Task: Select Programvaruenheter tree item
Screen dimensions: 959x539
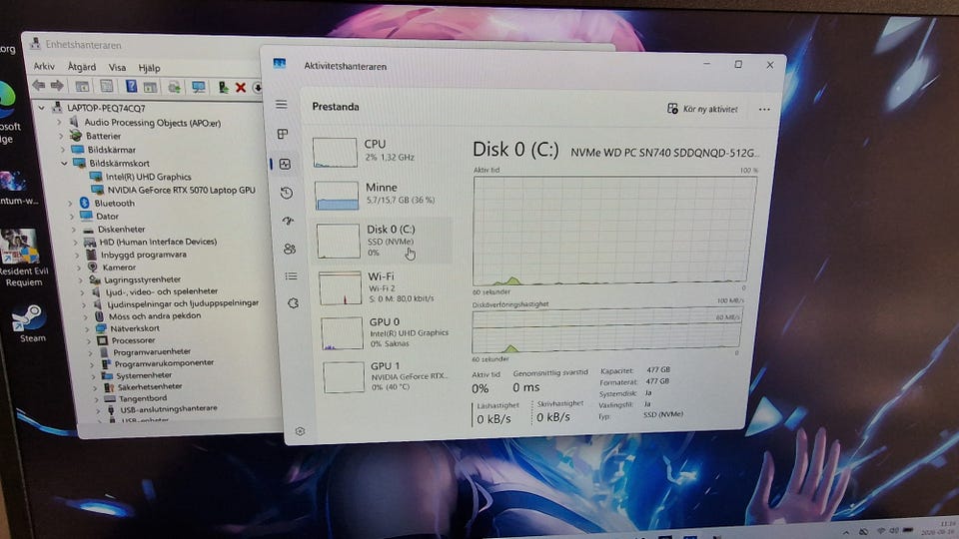Action: (152, 351)
